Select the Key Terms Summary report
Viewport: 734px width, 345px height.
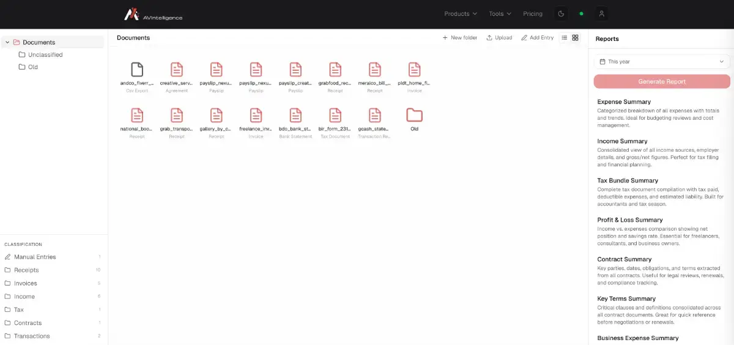662,310
